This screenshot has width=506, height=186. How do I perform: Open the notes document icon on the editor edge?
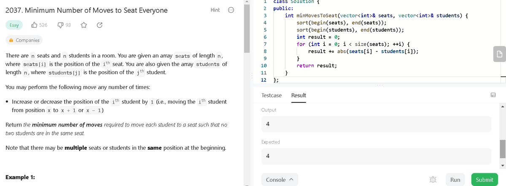pos(499,54)
